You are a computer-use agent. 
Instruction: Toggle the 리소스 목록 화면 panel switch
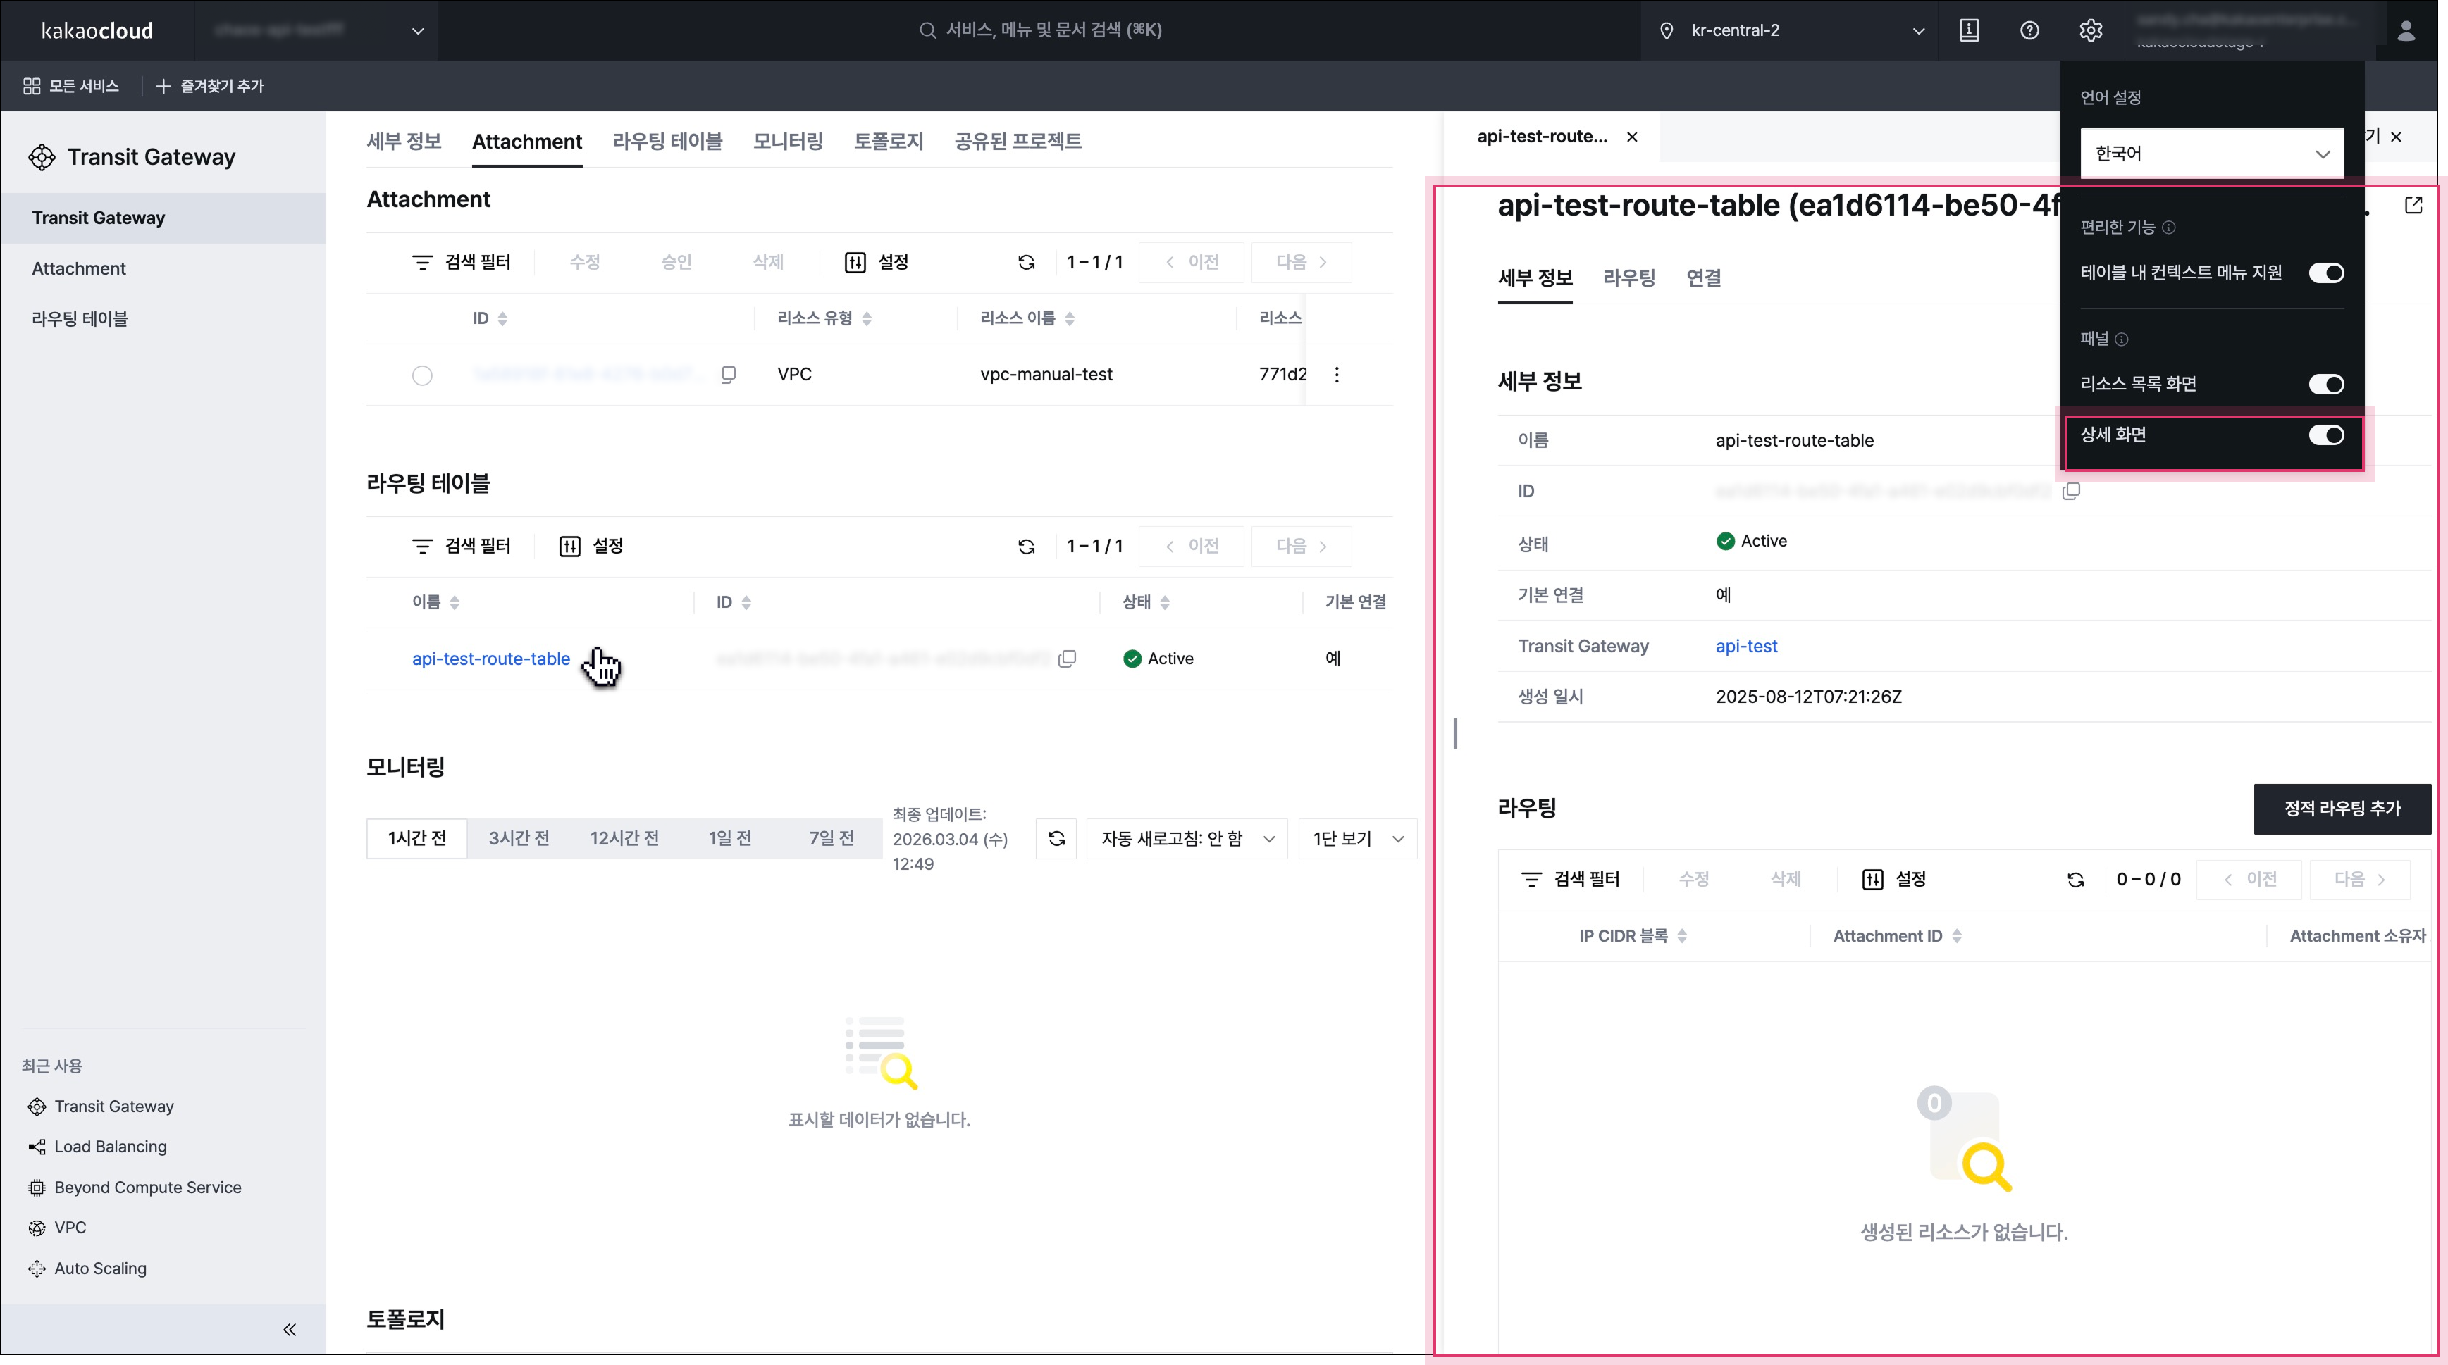[x=2325, y=384]
